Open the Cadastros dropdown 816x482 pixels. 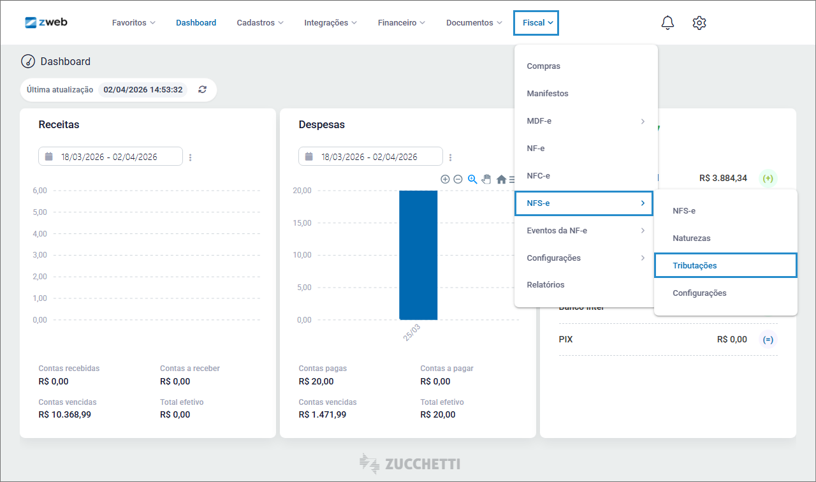tap(260, 23)
